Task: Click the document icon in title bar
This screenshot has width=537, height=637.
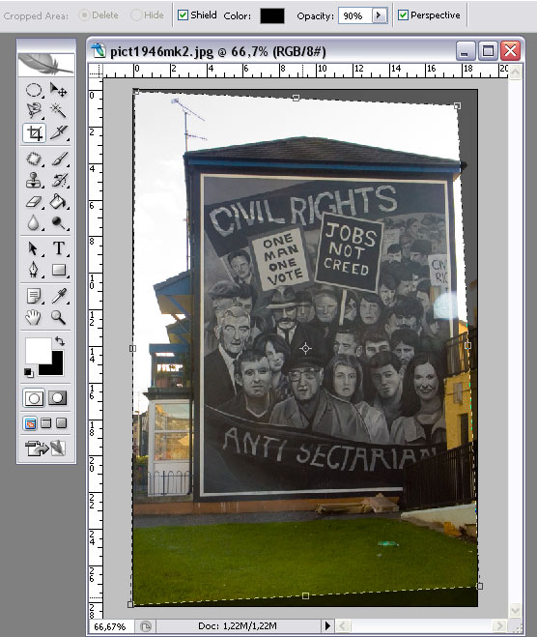Action: [99, 51]
